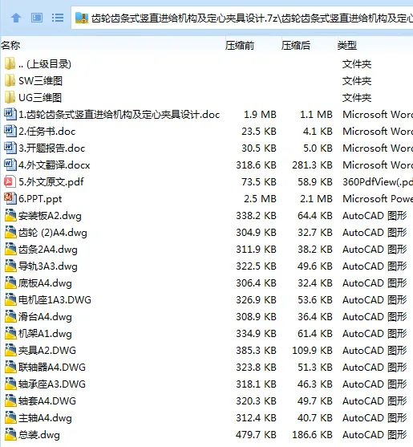Sort by the 压缩后 column header
413x447 pixels.
296,45
